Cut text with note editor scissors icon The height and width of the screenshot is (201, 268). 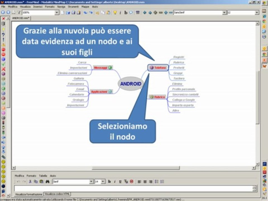click(x=30, y=181)
